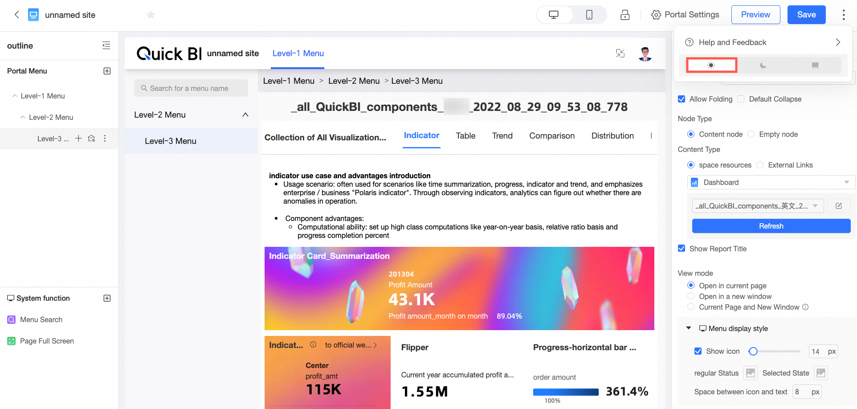
Task: Edit the selected report icon
Action: (839, 206)
